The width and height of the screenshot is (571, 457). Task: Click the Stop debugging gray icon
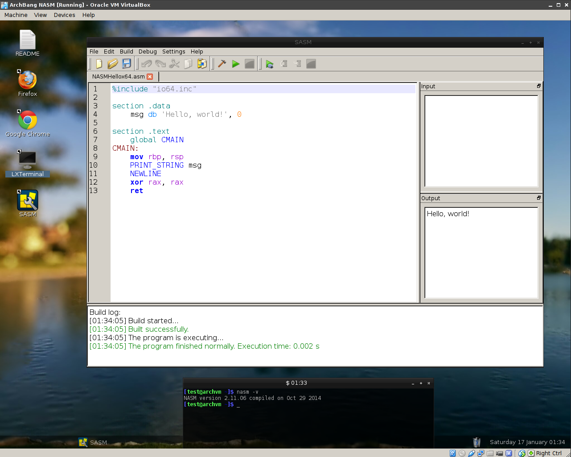click(x=311, y=64)
